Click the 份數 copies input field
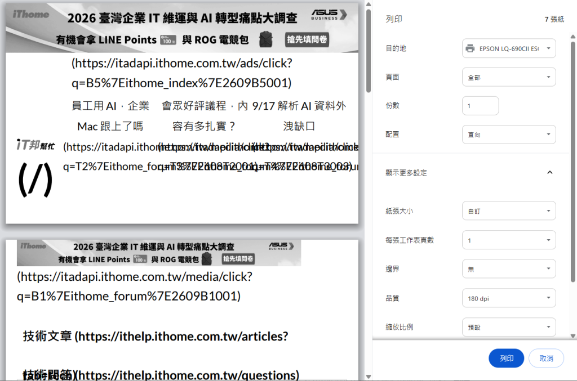577x381 pixels. (x=480, y=106)
